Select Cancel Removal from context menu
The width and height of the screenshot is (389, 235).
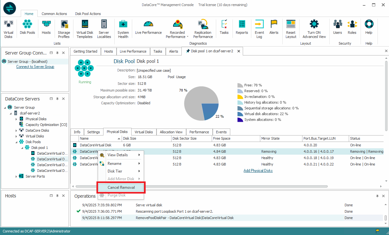[121, 187]
